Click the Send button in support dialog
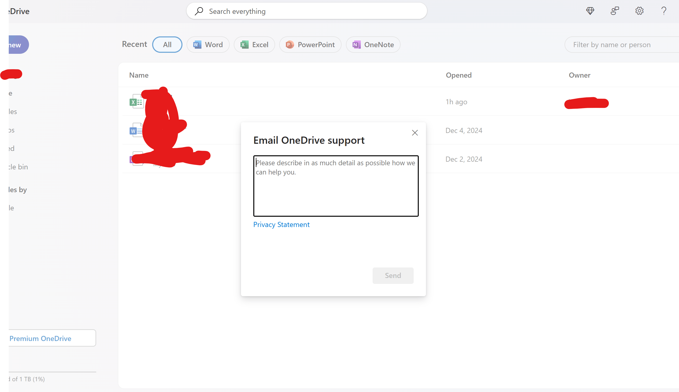The height and width of the screenshot is (392, 679). click(x=393, y=275)
